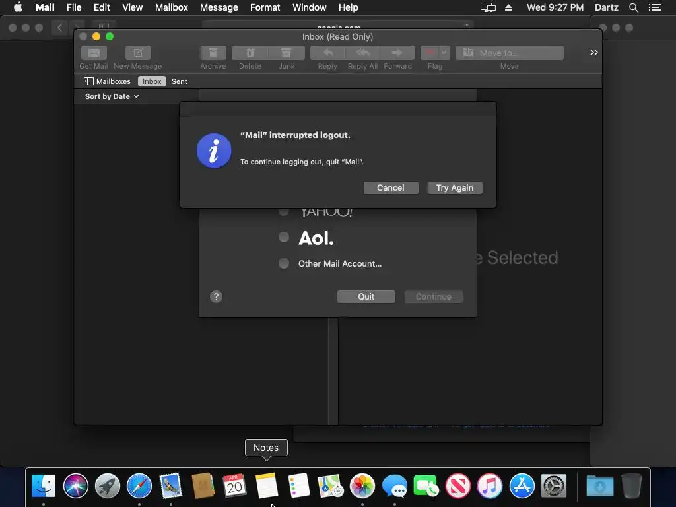The image size is (676, 507).
Task: Open the Sort by Date dropdown
Action: click(112, 96)
